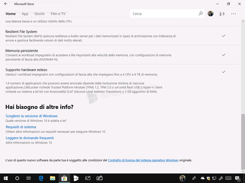Click checkmark in Supporto hardware esteso row

(224, 72)
